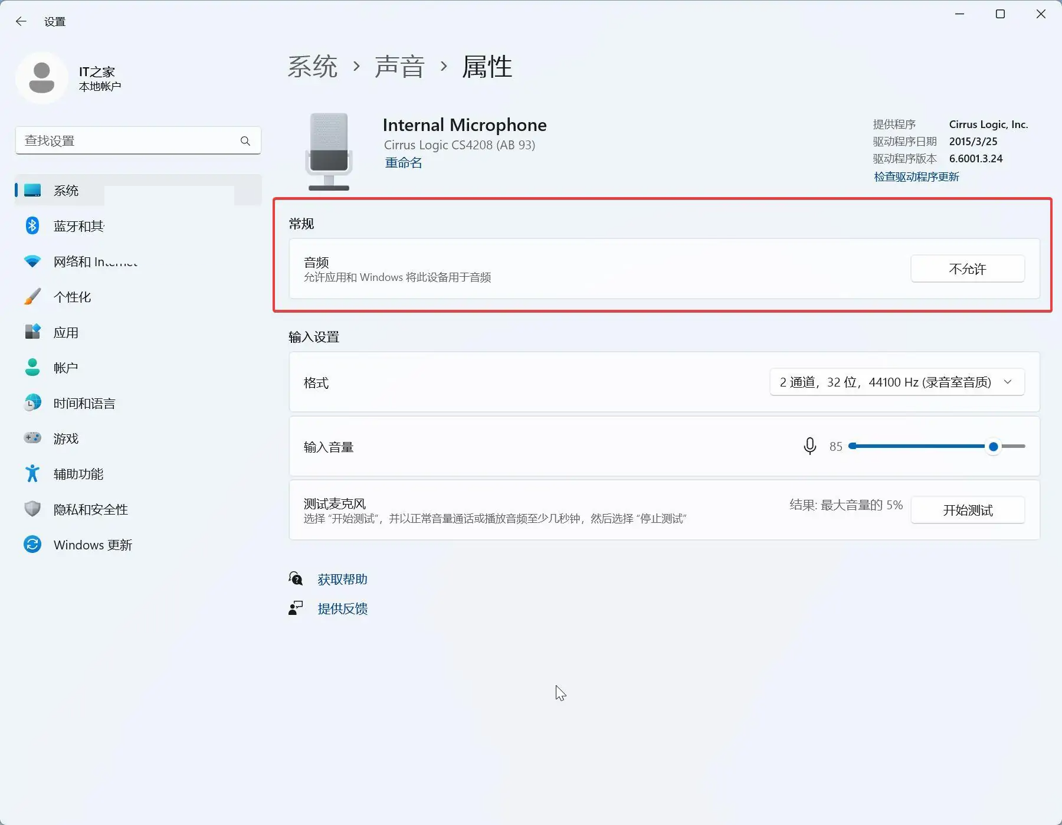Select 时间和语言 in the sidebar
This screenshot has width=1062, height=825.
click(84, 403)
